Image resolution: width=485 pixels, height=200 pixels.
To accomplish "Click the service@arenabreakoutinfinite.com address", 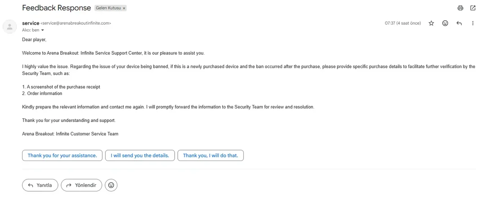I will (76, 23).
